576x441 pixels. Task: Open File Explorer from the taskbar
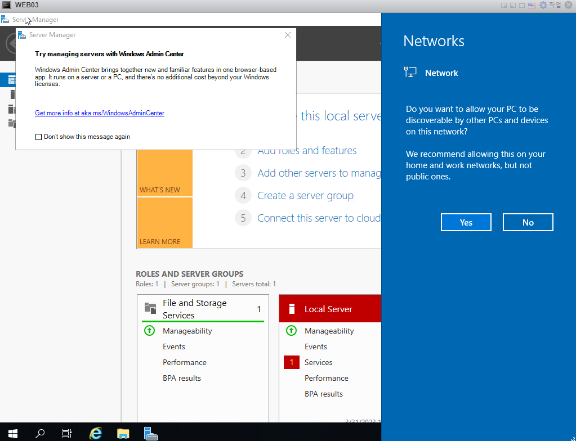click(123, 433)
